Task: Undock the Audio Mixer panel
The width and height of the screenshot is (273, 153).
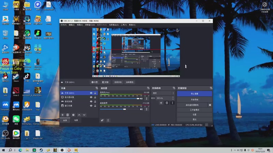Action: [x=148, y=88]
